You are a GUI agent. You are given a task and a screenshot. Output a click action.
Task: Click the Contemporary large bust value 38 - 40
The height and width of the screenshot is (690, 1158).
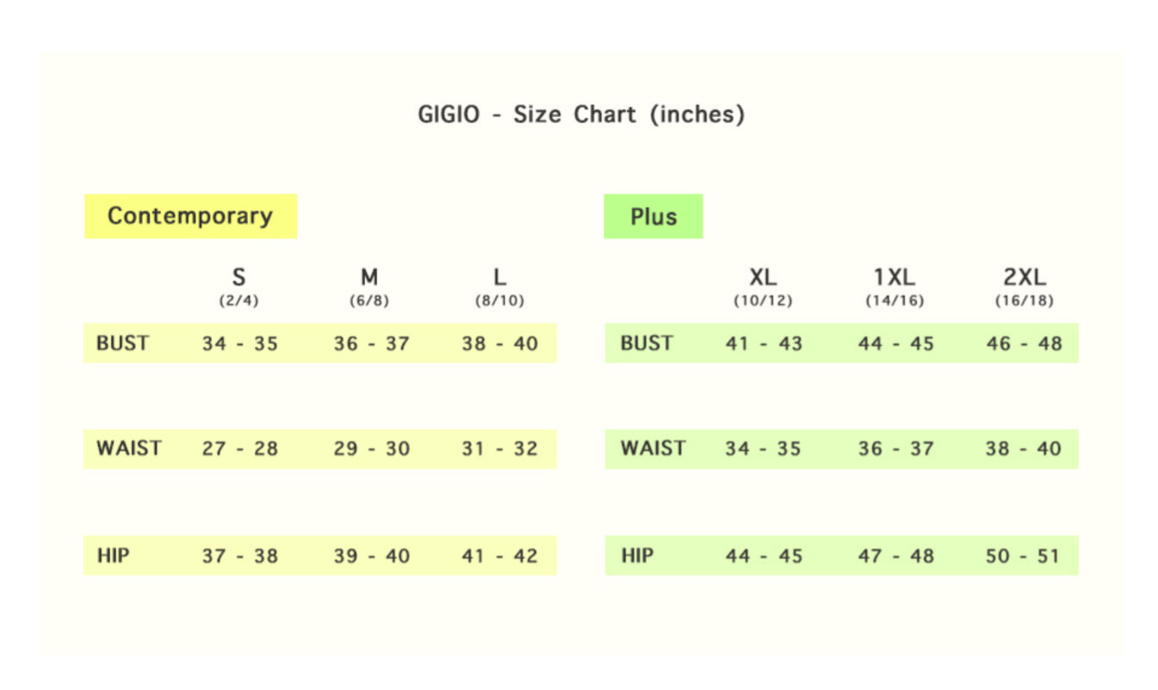click(499, 344)
